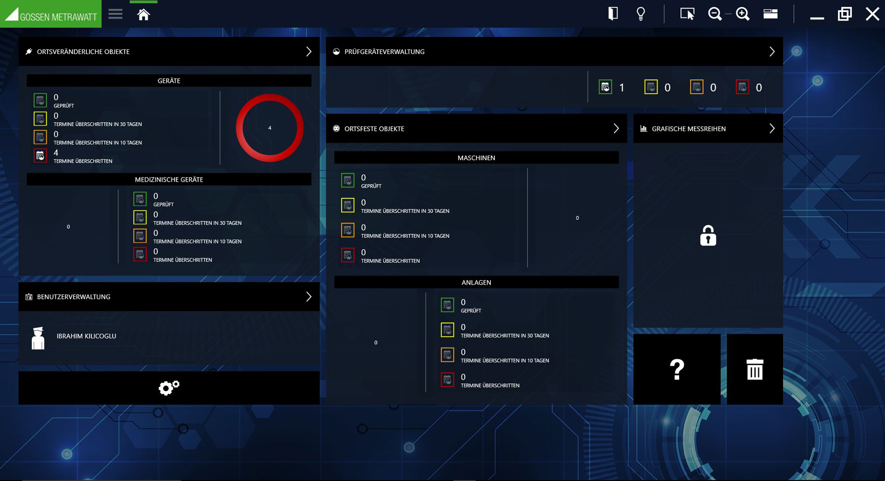885x481 pixels.
Task: Expand Ortsveränderliche Objekte panel arrow
Action: click(x=309, y=52)
